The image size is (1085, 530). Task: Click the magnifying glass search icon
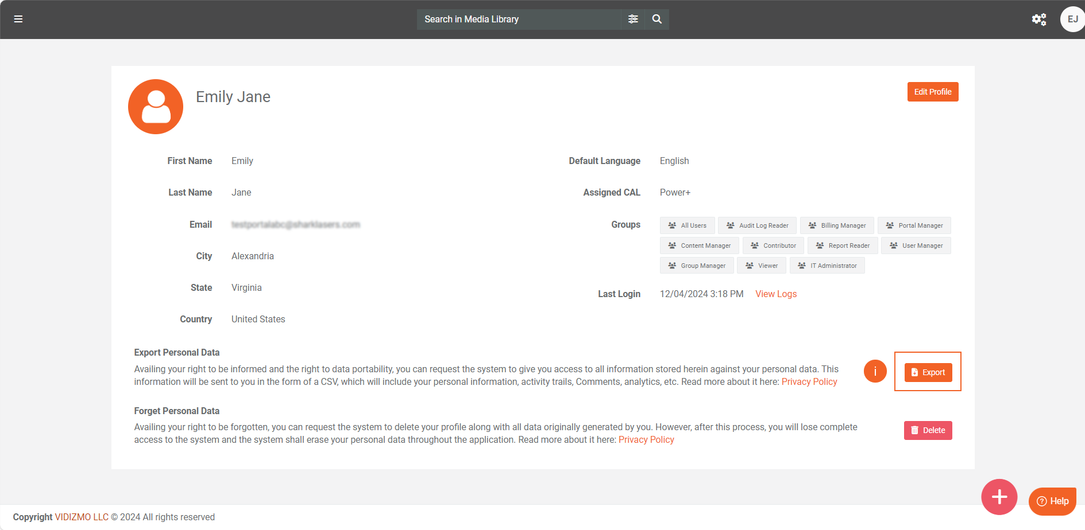[x=657, y=20]
